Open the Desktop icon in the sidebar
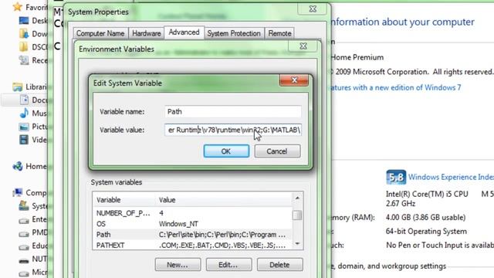The width and height of the screenshot is (494, 278). [24, 21]
